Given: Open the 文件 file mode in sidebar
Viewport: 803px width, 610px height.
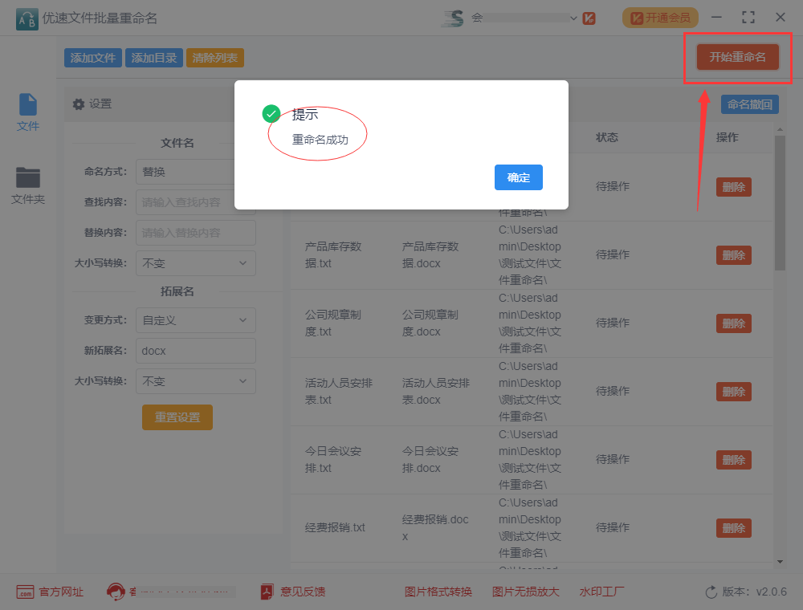Looking at the screenshot, I should point(28,112).
